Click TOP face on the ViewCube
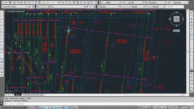The width and height of the screenshot is (194, 109). [176, 19]
